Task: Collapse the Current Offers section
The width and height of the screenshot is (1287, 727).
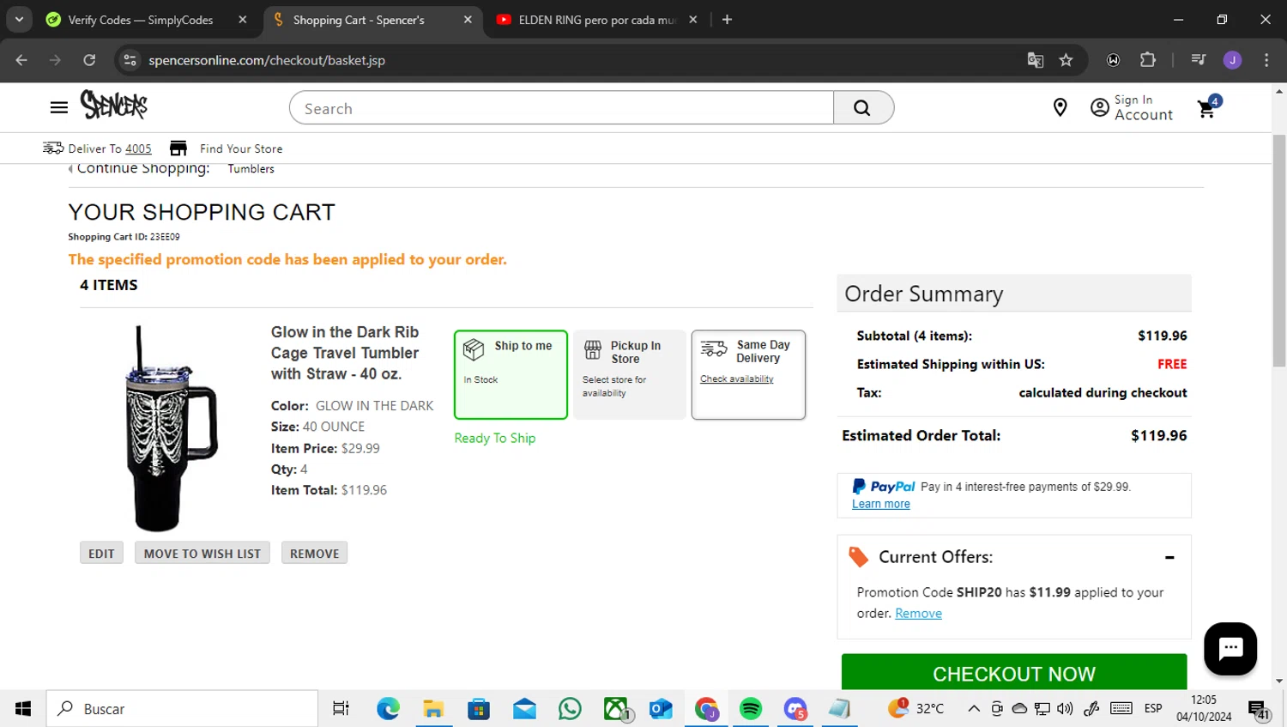Action: tap(1169, 558)
